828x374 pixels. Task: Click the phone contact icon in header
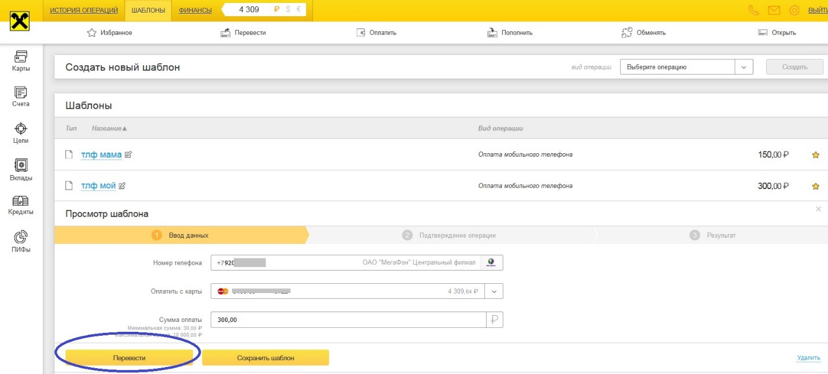(753, 10)
